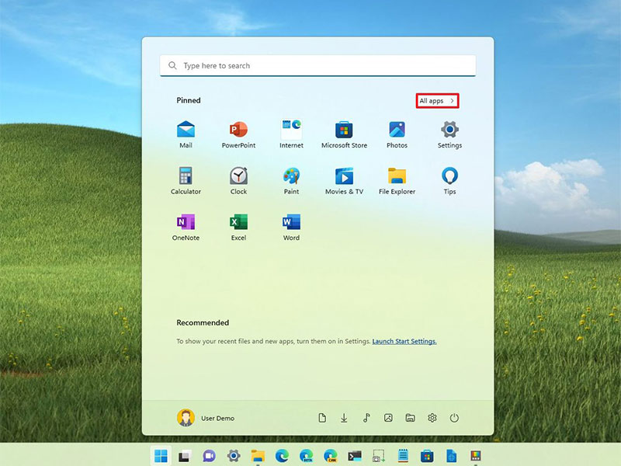This screenshot has height=466, width=621.
Task: Launch the Calculator app
Action: [x=186, y=181]
